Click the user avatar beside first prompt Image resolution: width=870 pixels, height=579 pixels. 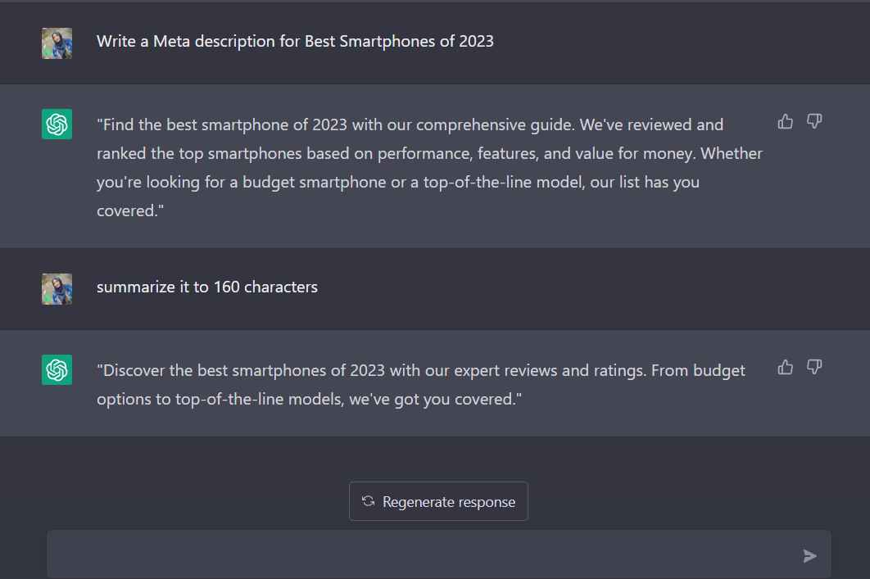click(x=57, y=43)
